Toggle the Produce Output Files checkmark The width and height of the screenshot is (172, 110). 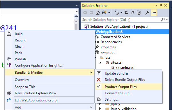[x=99, y=87]
